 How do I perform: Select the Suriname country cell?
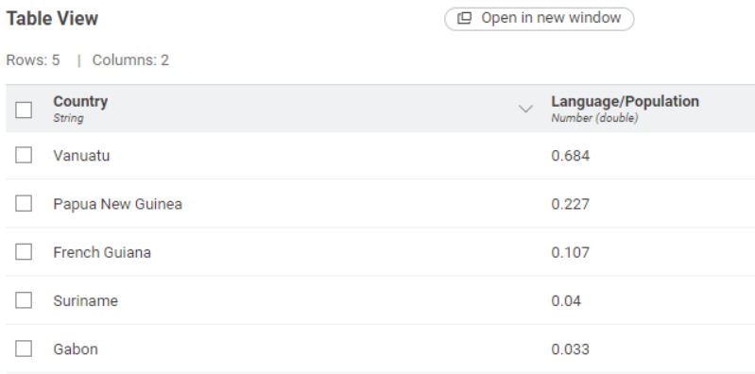click(85, 301)
